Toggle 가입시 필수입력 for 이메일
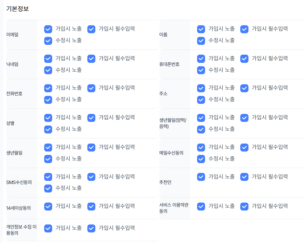Viewport: 305px width, 243px height. pos(91,29)
